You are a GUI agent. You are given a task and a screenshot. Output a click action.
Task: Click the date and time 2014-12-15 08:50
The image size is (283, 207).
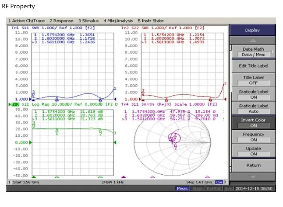click(254, 189)
